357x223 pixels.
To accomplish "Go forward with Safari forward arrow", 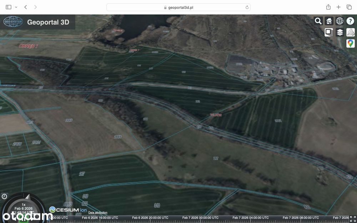I will pos(35,7).
